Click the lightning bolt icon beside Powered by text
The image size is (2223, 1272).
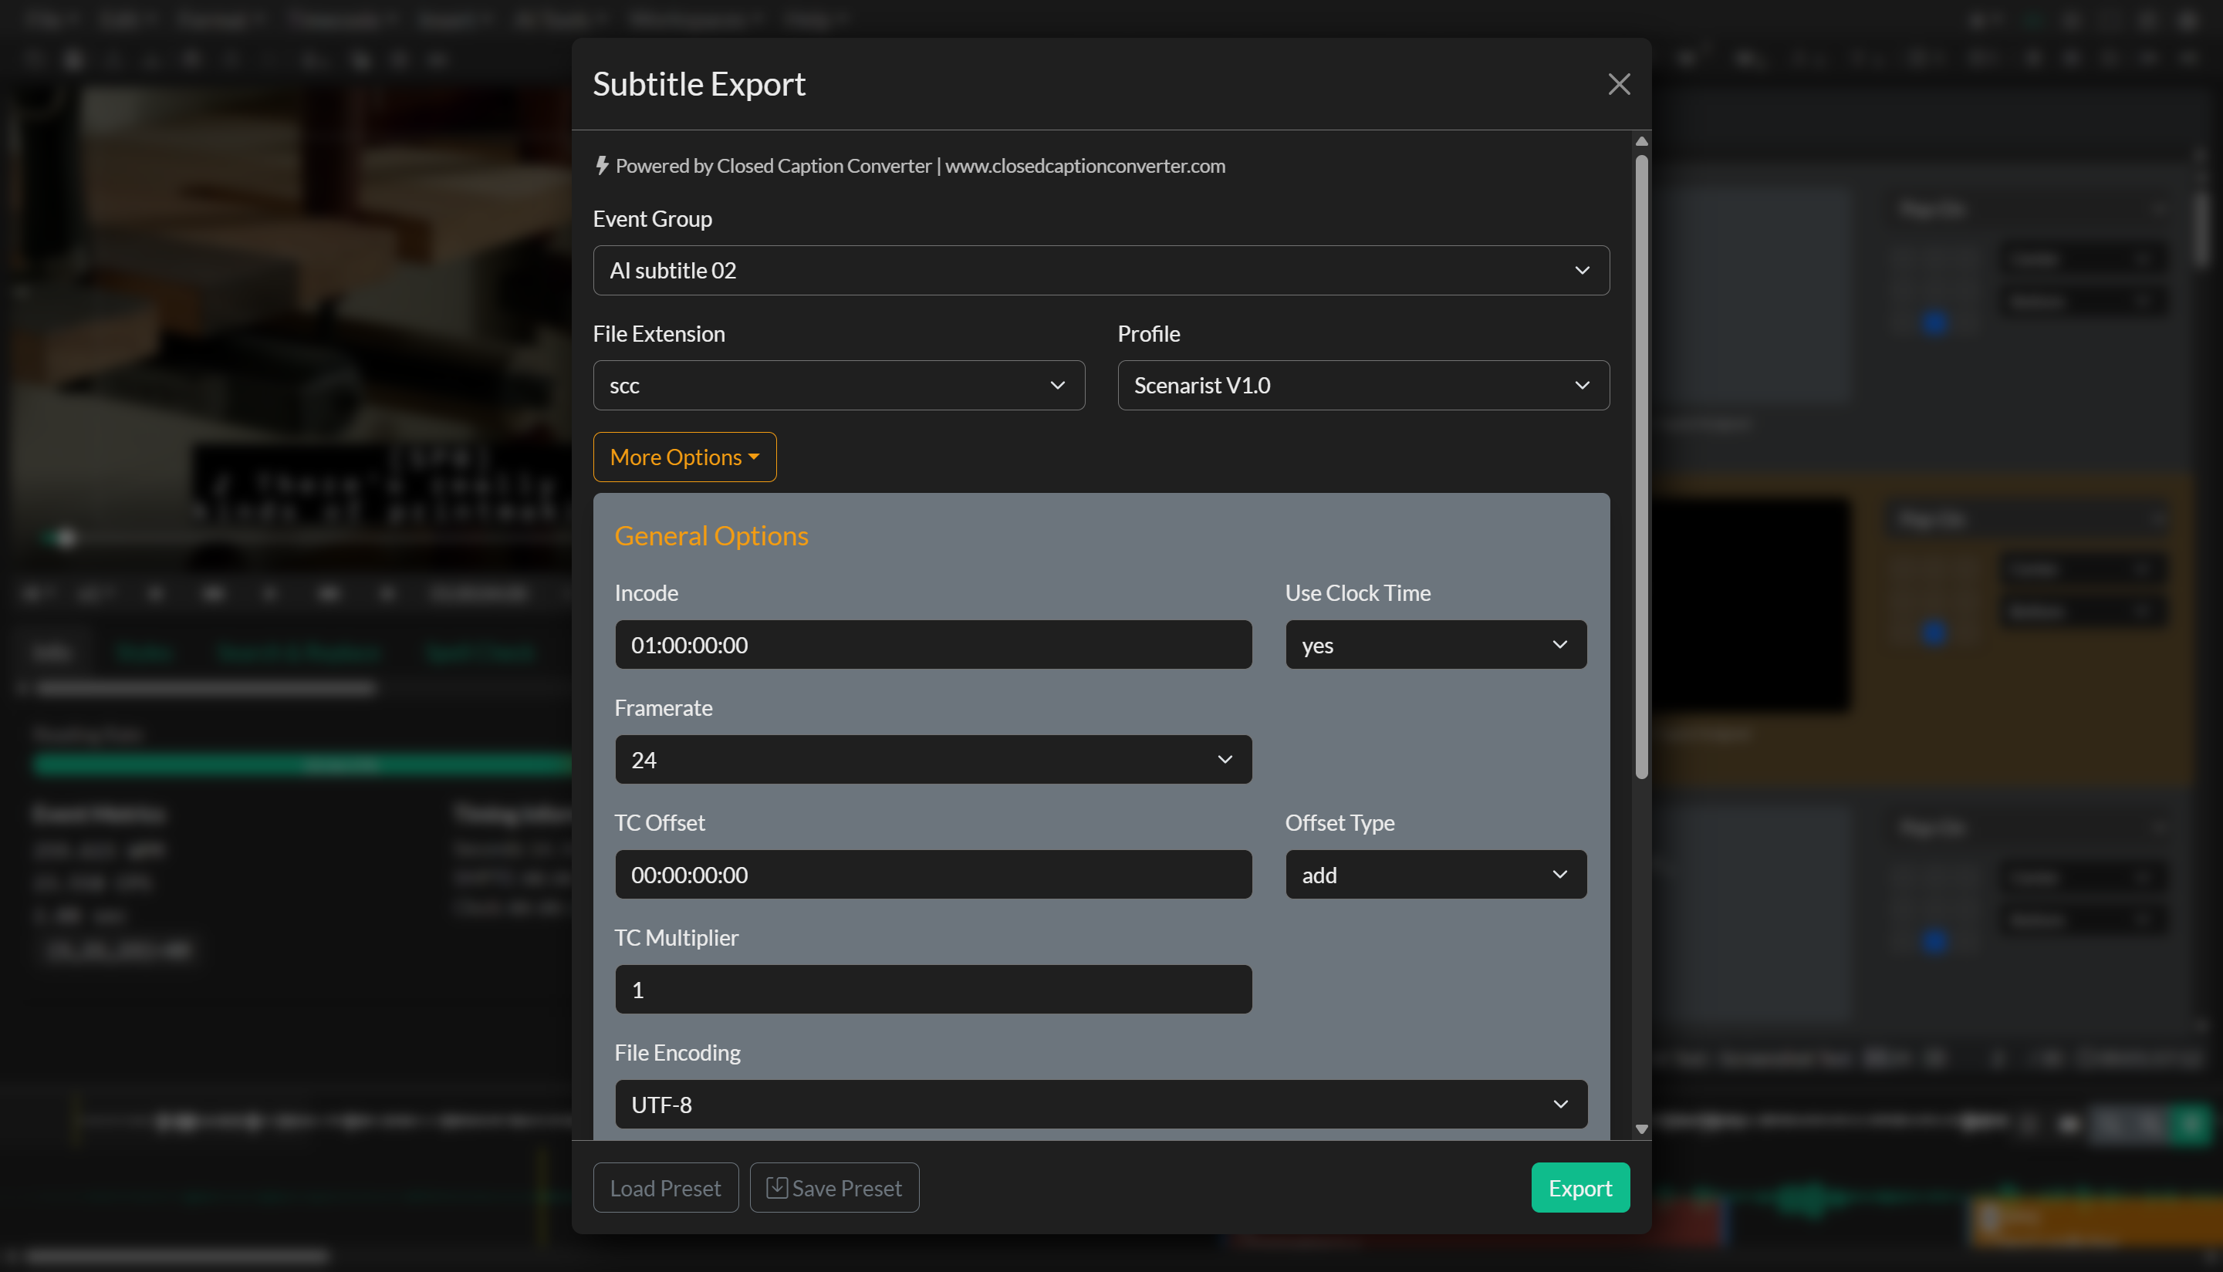[x=602, y=165]
